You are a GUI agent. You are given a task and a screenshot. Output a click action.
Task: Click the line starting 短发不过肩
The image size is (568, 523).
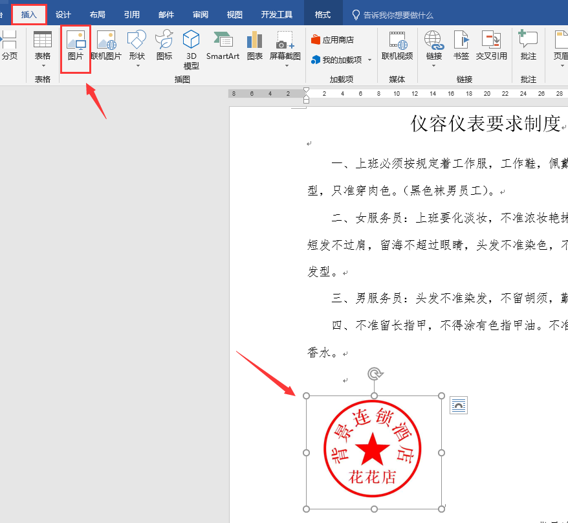[x=437, y=245]
